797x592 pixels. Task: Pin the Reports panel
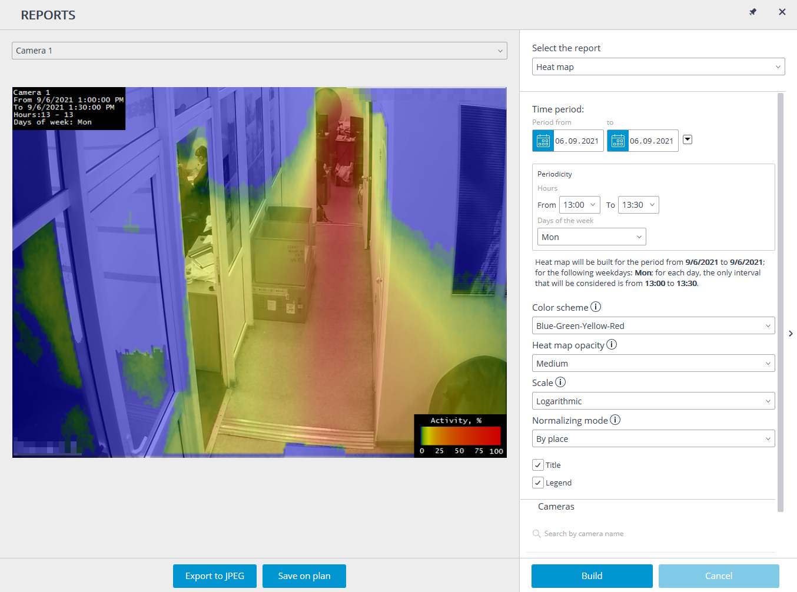(x=753, y=12)
